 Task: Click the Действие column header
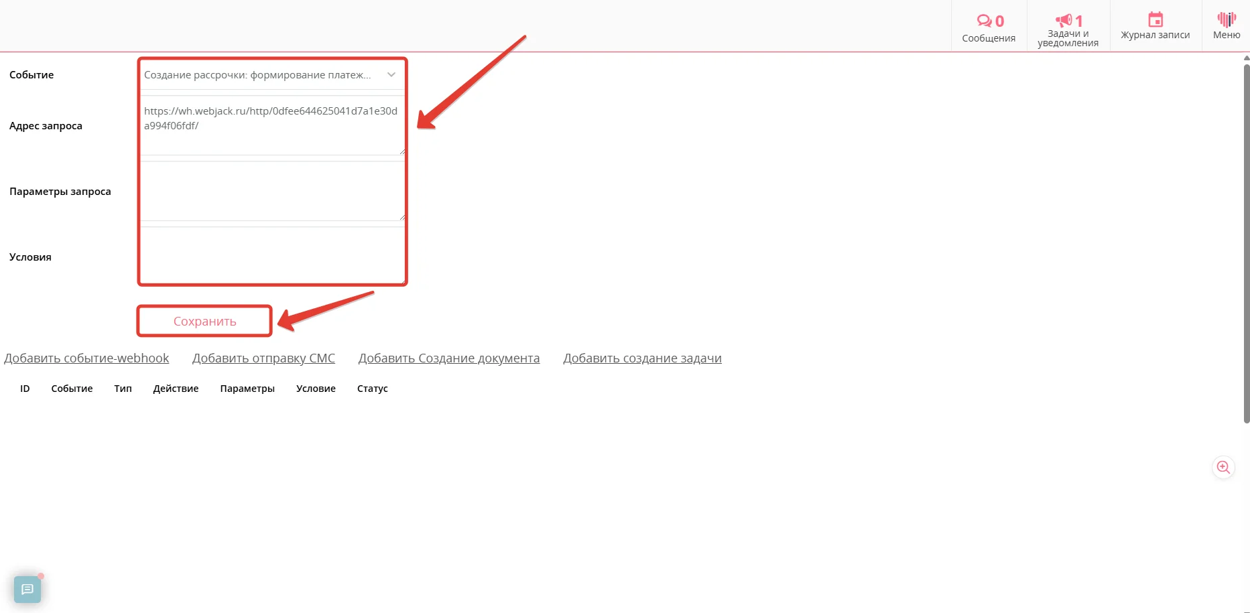pos(176,389)
